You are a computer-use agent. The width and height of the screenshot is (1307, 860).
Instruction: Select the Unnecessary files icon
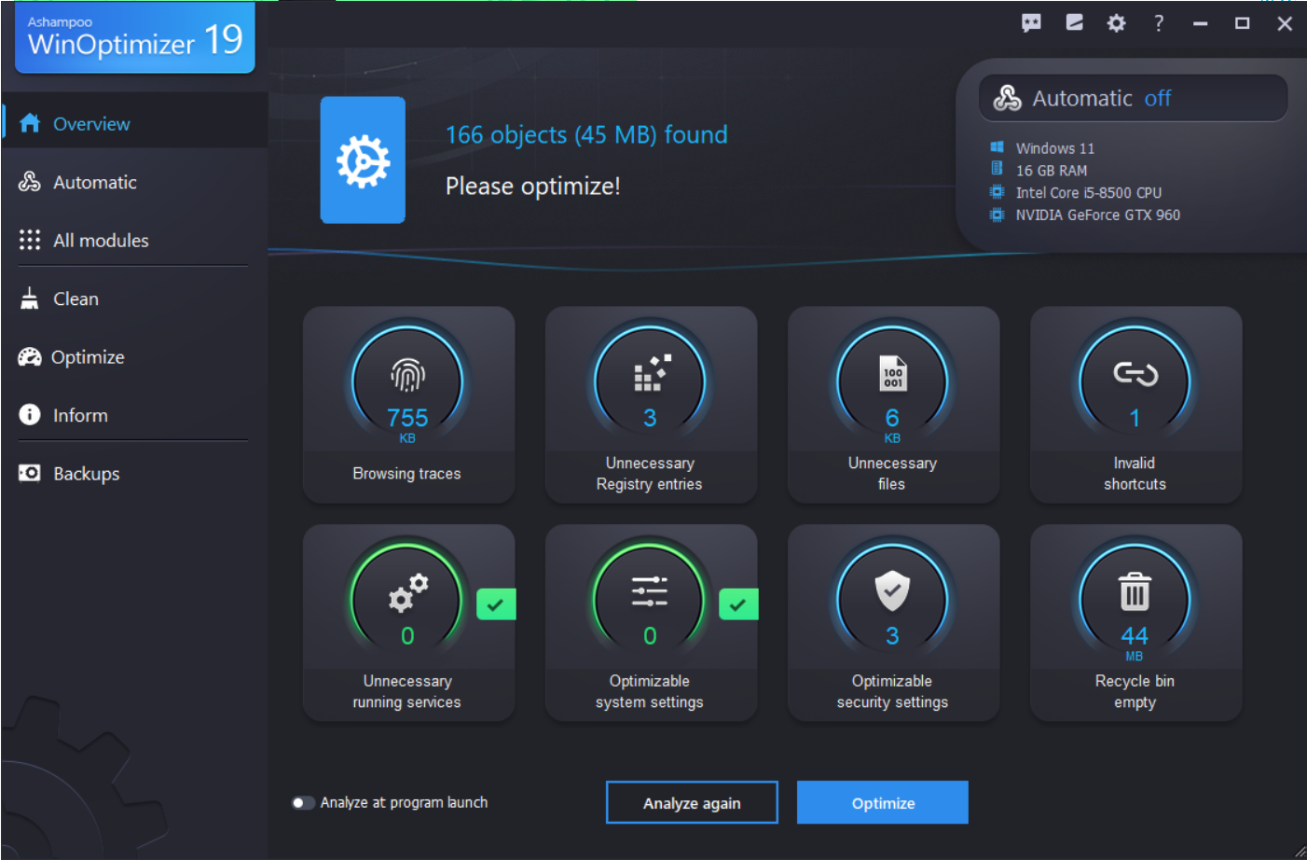(892, 374)
